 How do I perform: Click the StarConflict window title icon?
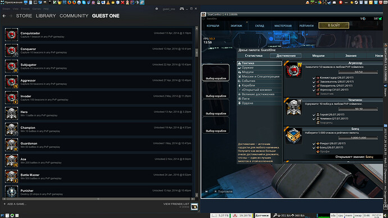(204, 15)
